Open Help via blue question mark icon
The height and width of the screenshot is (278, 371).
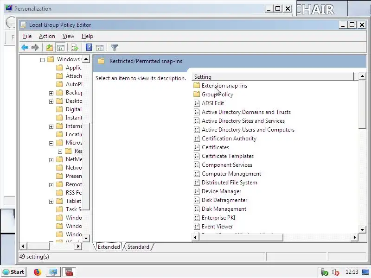pos(89,48)
